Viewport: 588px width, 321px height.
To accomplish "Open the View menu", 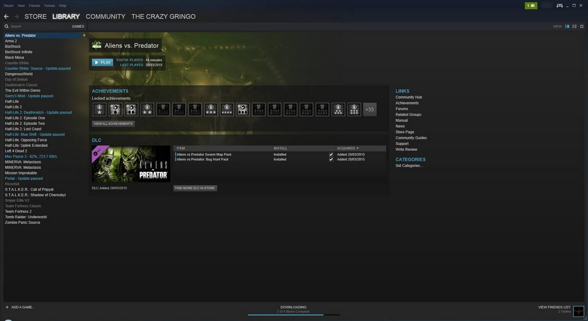I will coord(21,5).
